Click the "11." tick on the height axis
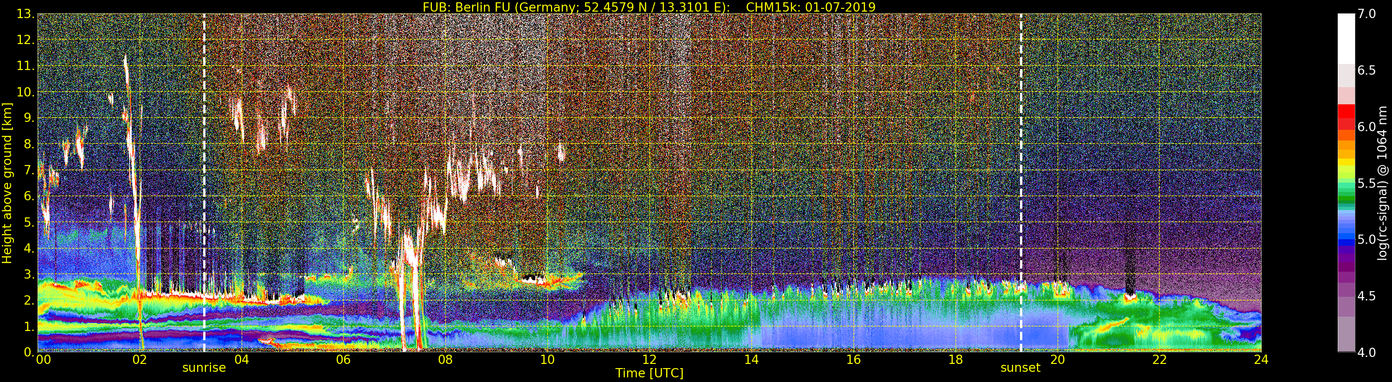 click(26, 66)
